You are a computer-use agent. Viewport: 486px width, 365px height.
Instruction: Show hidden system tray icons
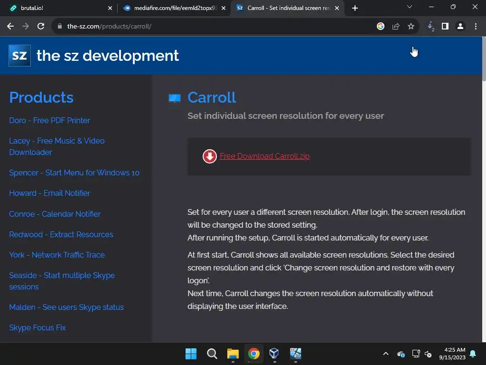point(386,354)
